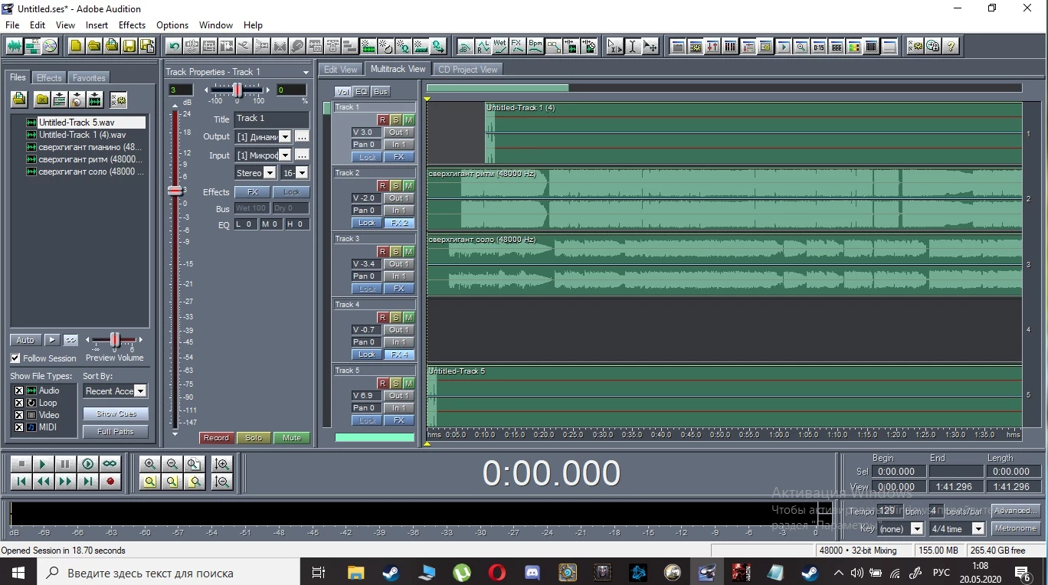Zoom in horizontally magnifier icon

(x=150, y=464)
